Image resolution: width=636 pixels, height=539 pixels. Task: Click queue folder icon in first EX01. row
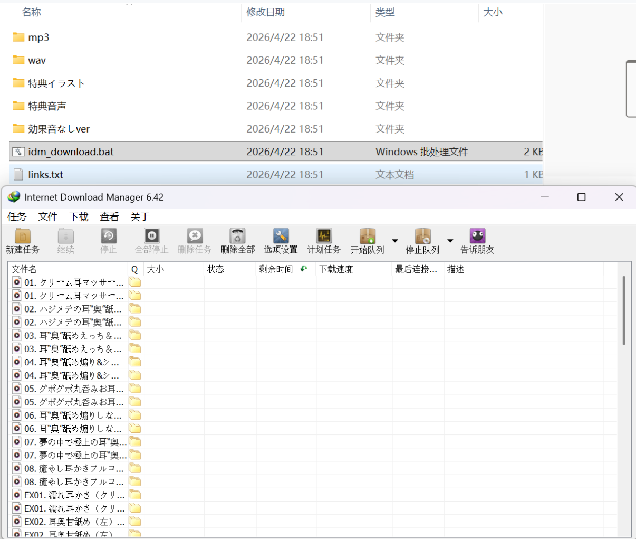[135, 495]
